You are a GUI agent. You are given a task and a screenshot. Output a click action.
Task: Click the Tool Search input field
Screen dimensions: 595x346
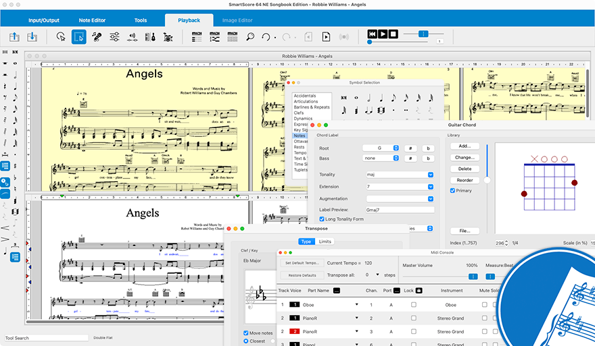click(x=46, y=338)
